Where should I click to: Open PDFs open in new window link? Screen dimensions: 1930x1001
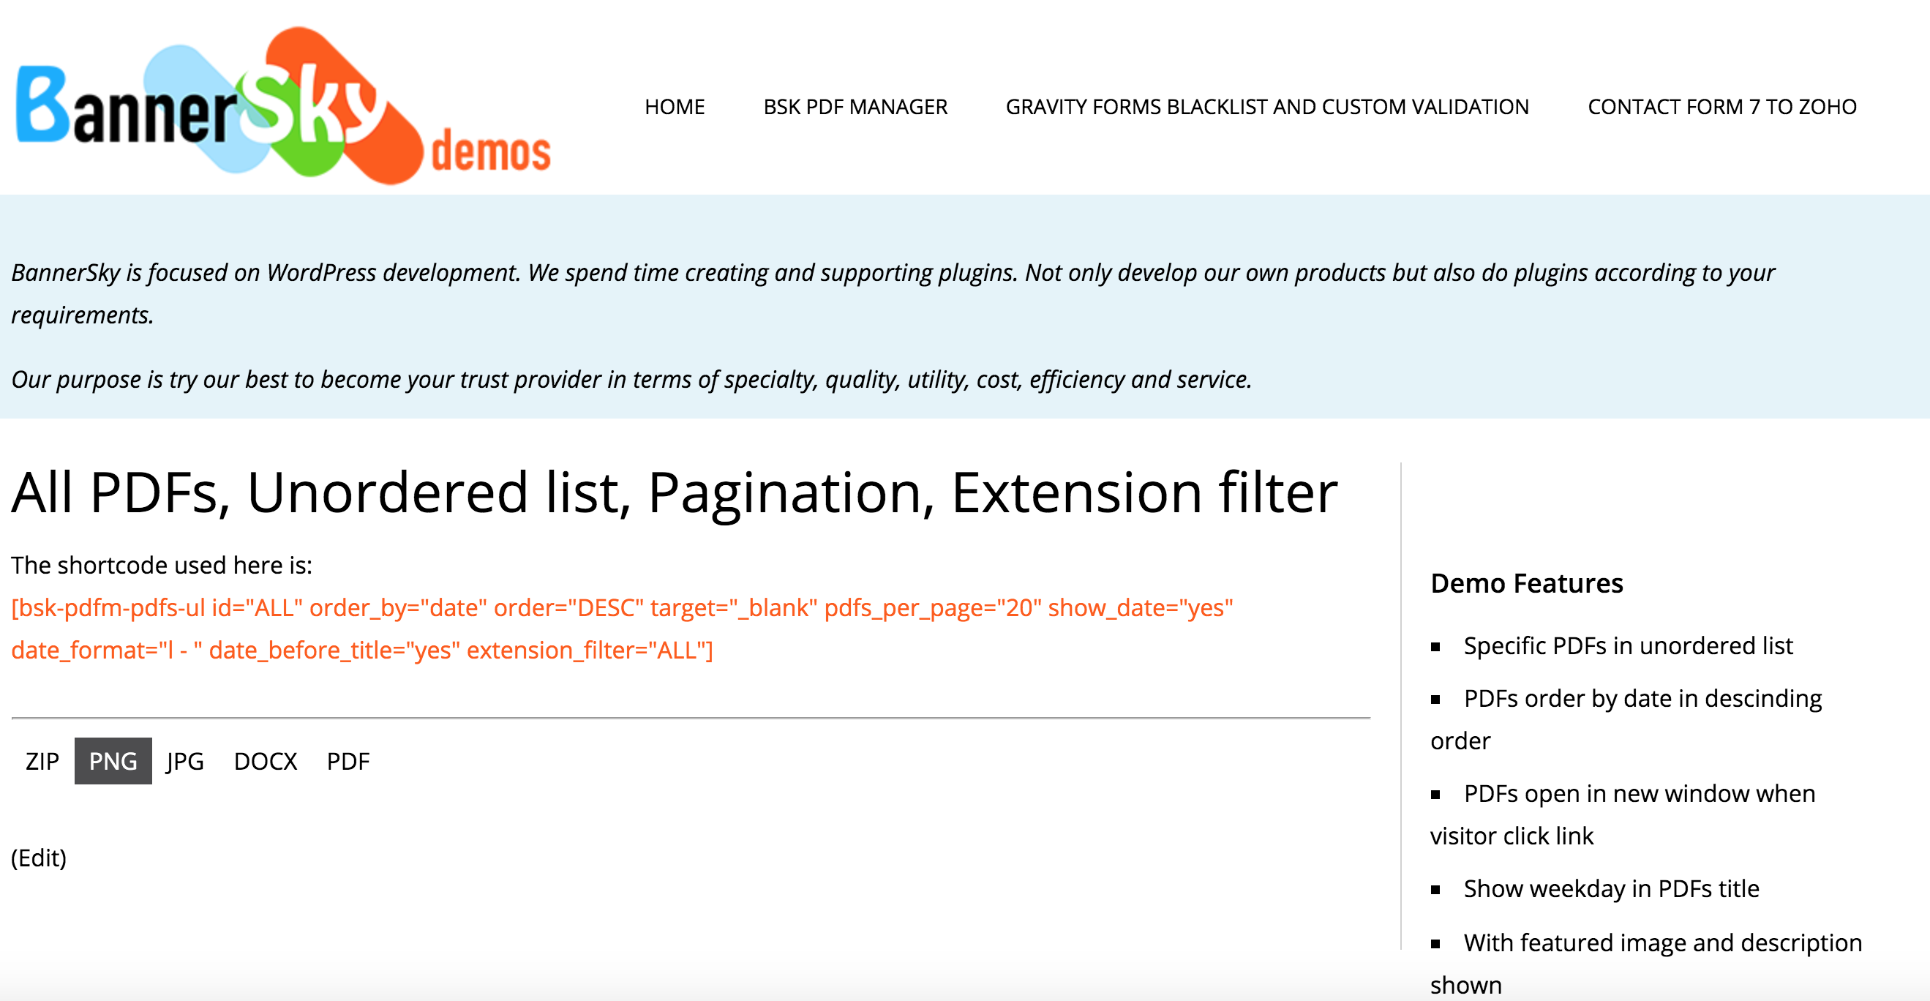point(1639,793)
